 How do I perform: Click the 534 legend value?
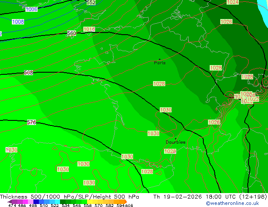[x=66, y=205]
